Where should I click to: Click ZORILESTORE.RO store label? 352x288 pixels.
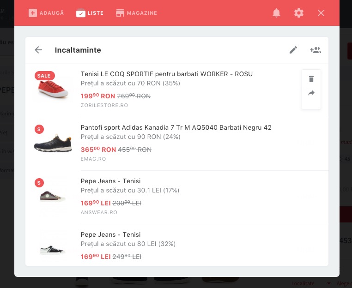point(104,105)
